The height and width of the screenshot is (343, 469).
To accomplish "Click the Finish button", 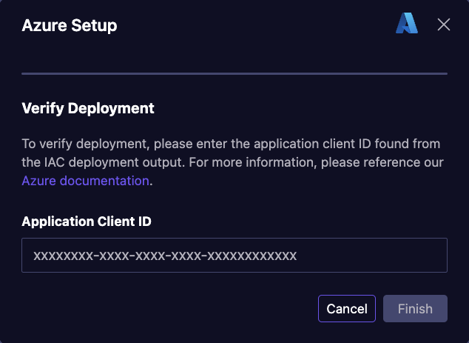I will click(415, 308).
